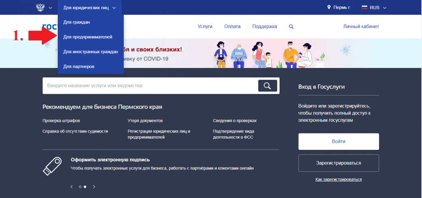Open the 'Поддержка' section

tap(264, 26)
